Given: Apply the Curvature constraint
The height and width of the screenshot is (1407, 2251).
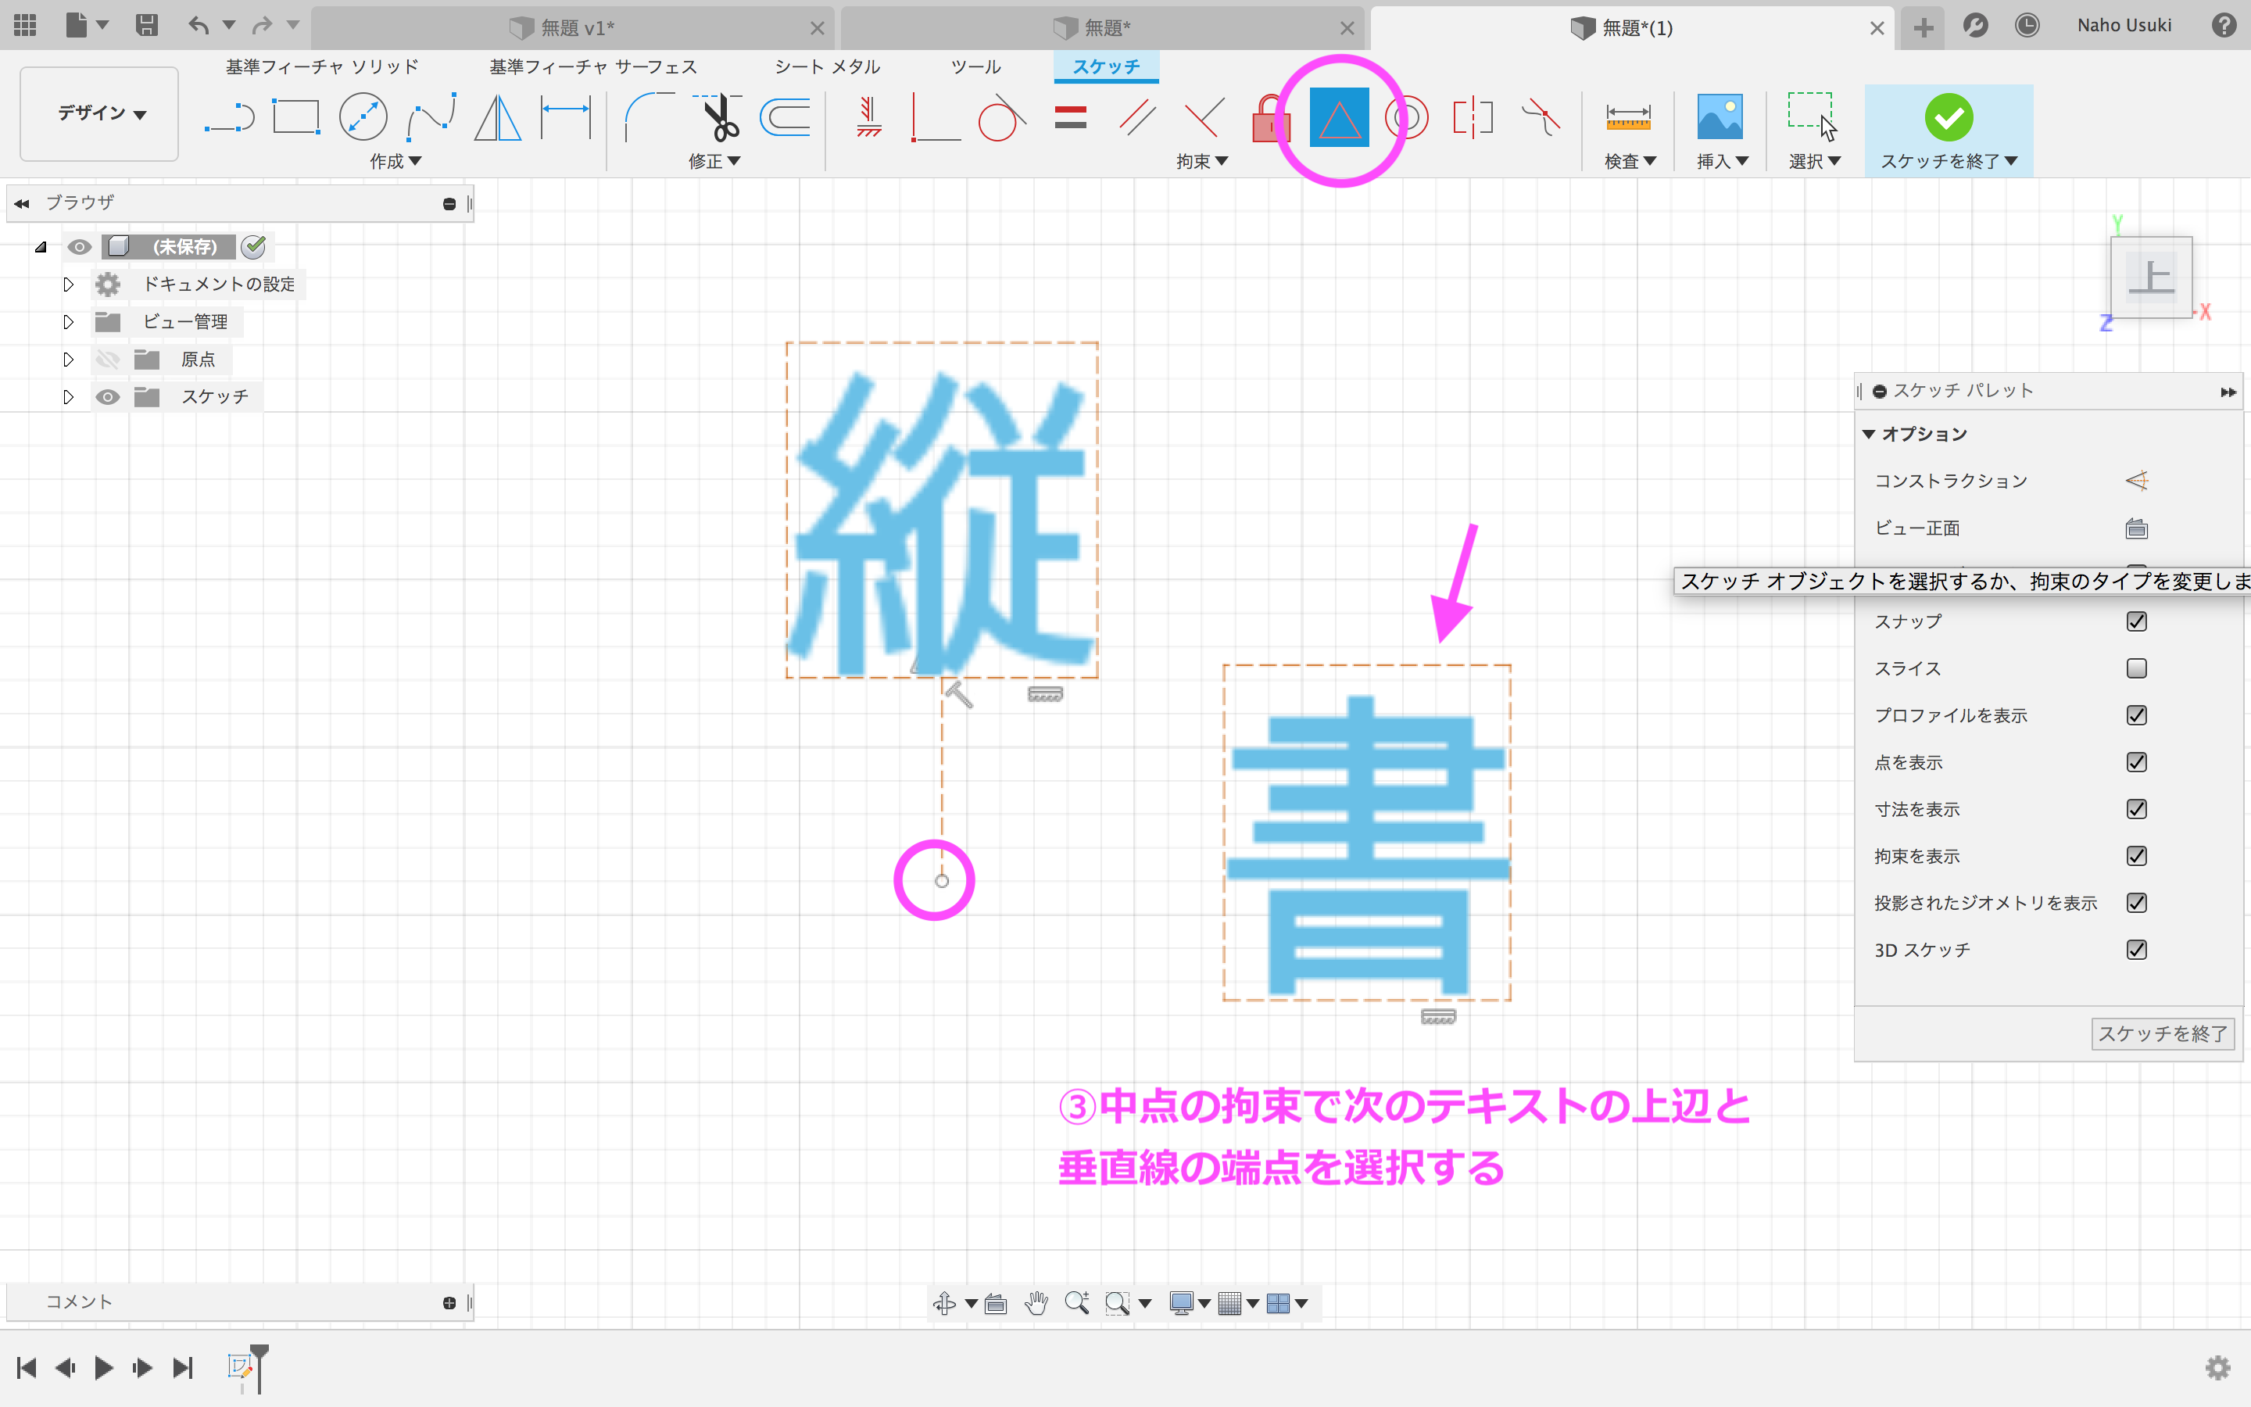Looking at the screenshot, I should pyautogui.click(x=1541, y=118).
